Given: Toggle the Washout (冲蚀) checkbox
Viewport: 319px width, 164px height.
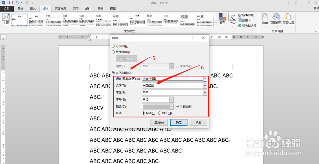Looking at the screenshot, I should [177, 66].
